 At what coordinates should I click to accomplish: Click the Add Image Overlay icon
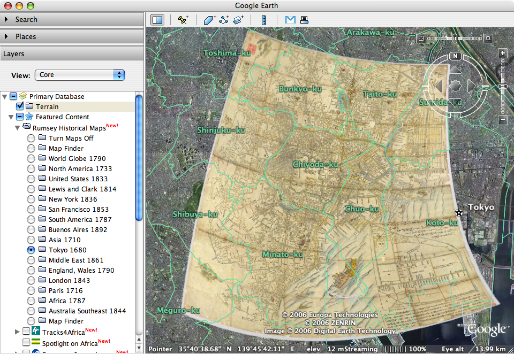coord(238,20)
